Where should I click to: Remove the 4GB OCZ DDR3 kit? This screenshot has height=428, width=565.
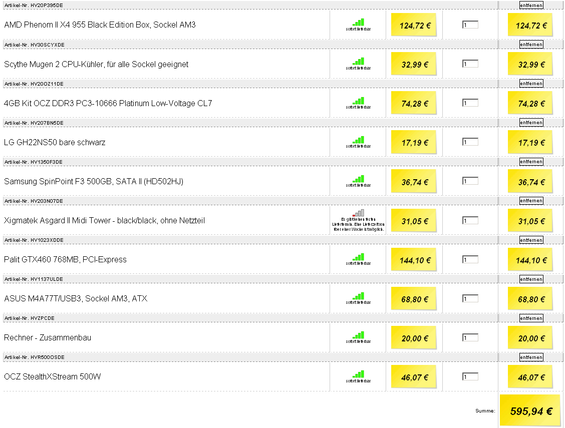coord(531,84)
